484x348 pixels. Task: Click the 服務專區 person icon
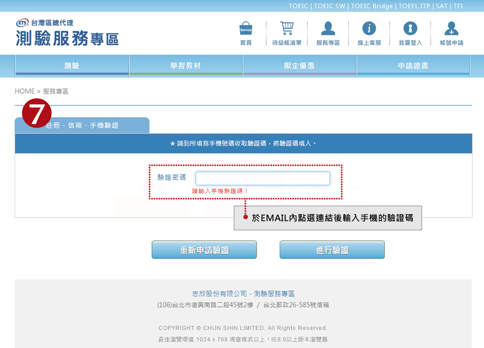coord(328,29)
